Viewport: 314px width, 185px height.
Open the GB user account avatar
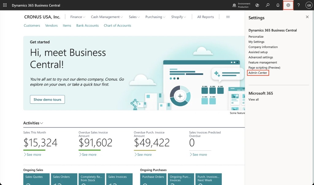(x=309, y=5)
